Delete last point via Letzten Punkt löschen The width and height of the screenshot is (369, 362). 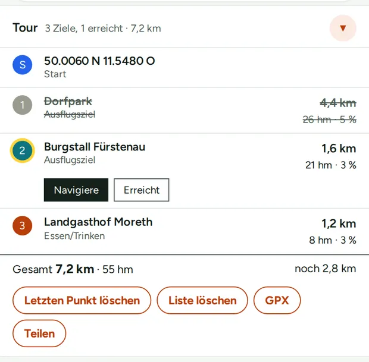coord(82,300)
